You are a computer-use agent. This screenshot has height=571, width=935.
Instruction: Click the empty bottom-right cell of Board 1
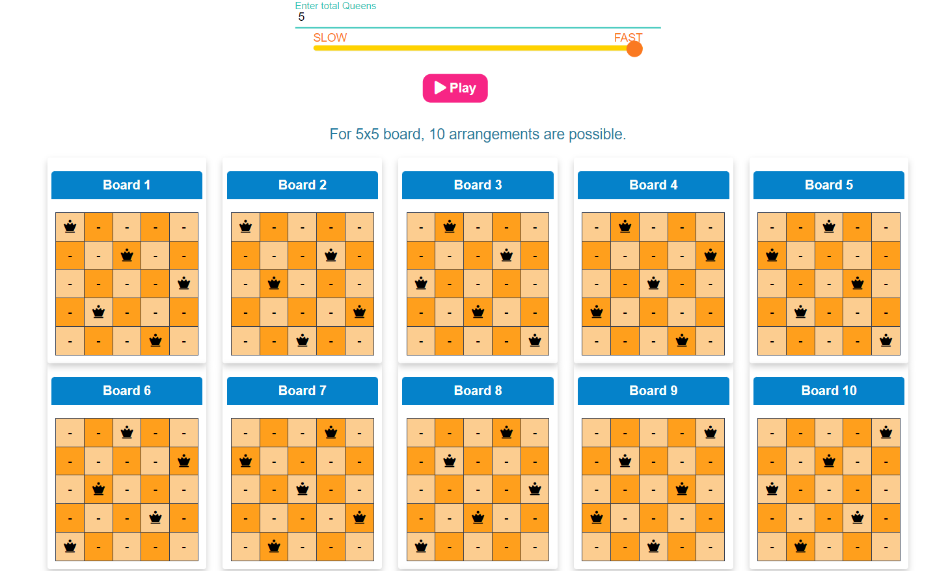[x=184, y=341]
